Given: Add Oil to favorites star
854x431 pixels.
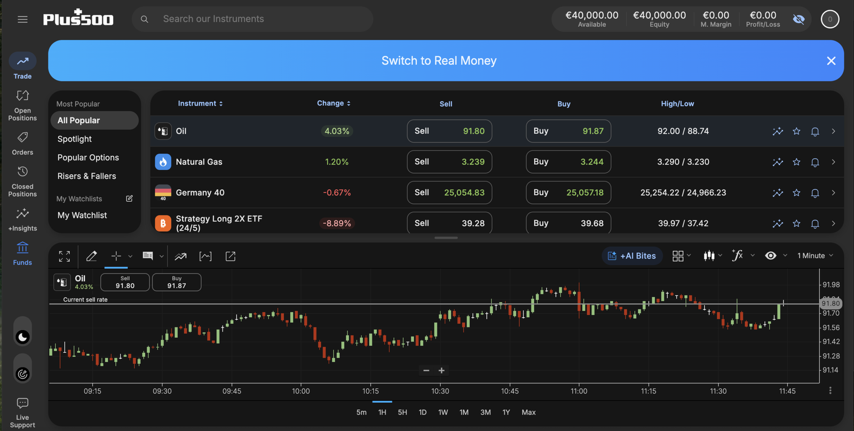Looking at the screenshot, I should (796, 131).
